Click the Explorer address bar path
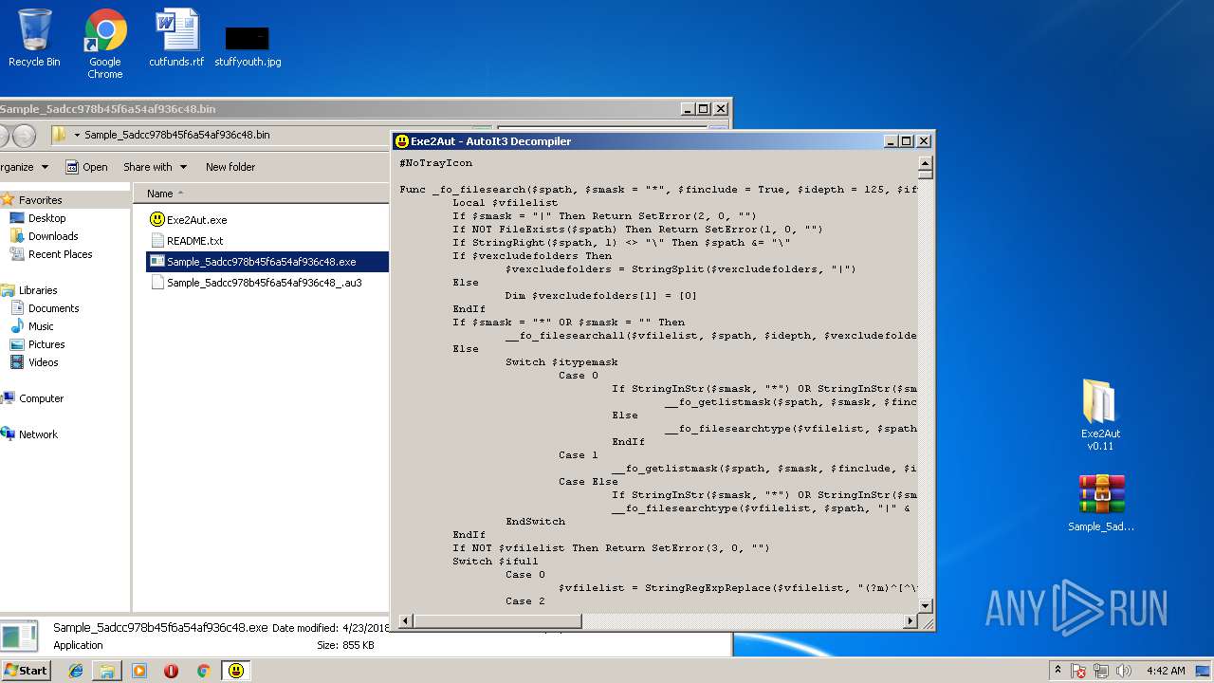Screen dimensions: 1214x683 pos(176,135)
